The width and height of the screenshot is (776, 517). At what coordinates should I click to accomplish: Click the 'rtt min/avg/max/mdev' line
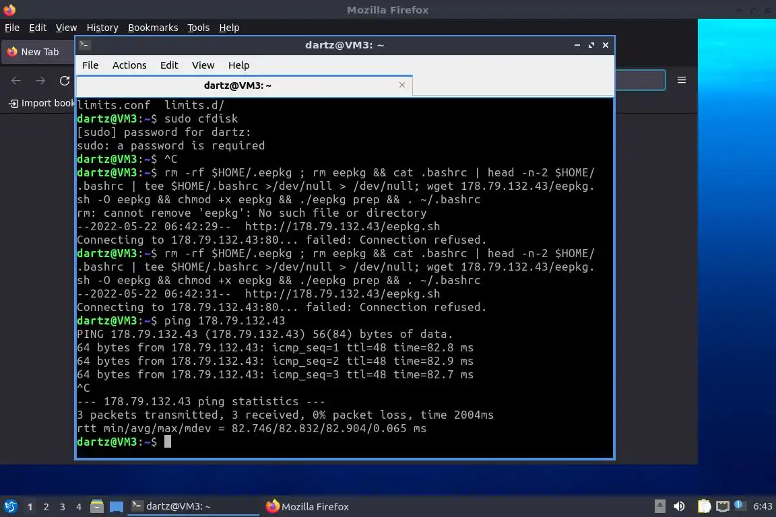coord(251,428)
